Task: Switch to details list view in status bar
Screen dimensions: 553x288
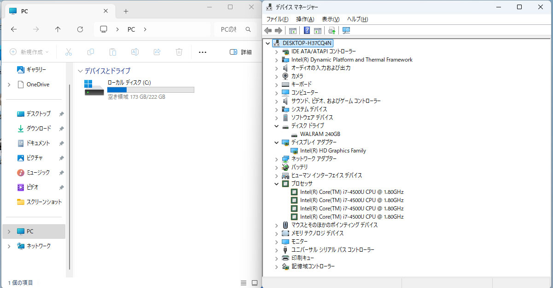Action: (244, 283)
